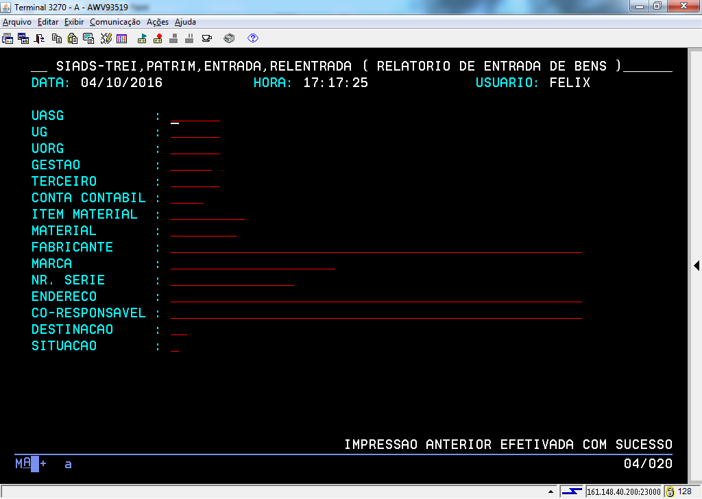The image size is (702, 499).
Task: Click the display sessions windows icon
Action: 23,38
